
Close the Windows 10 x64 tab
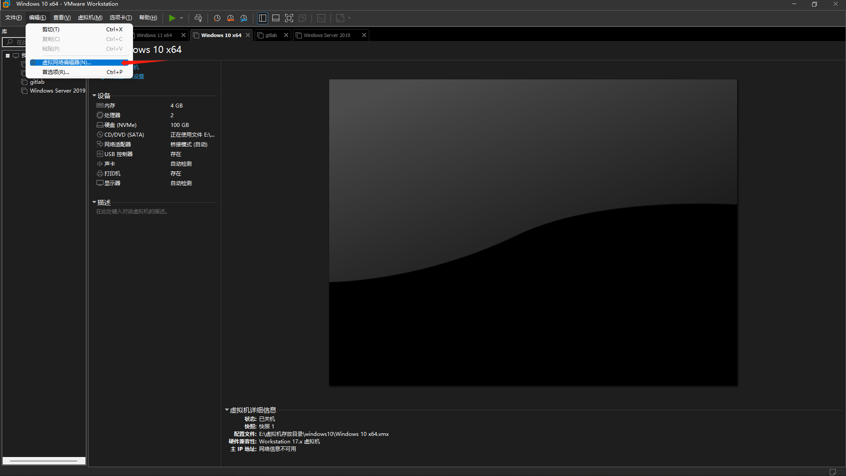click(x=248, y=35)
